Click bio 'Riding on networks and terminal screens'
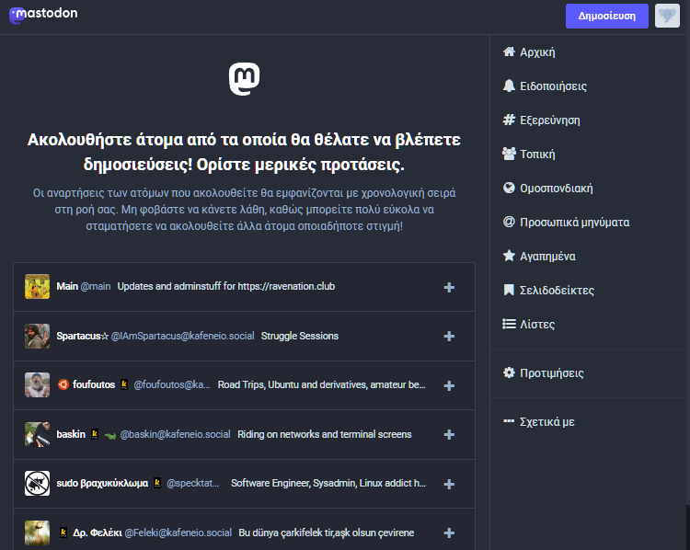The width and height of the screenshot is (690, 550). (325, 434)
